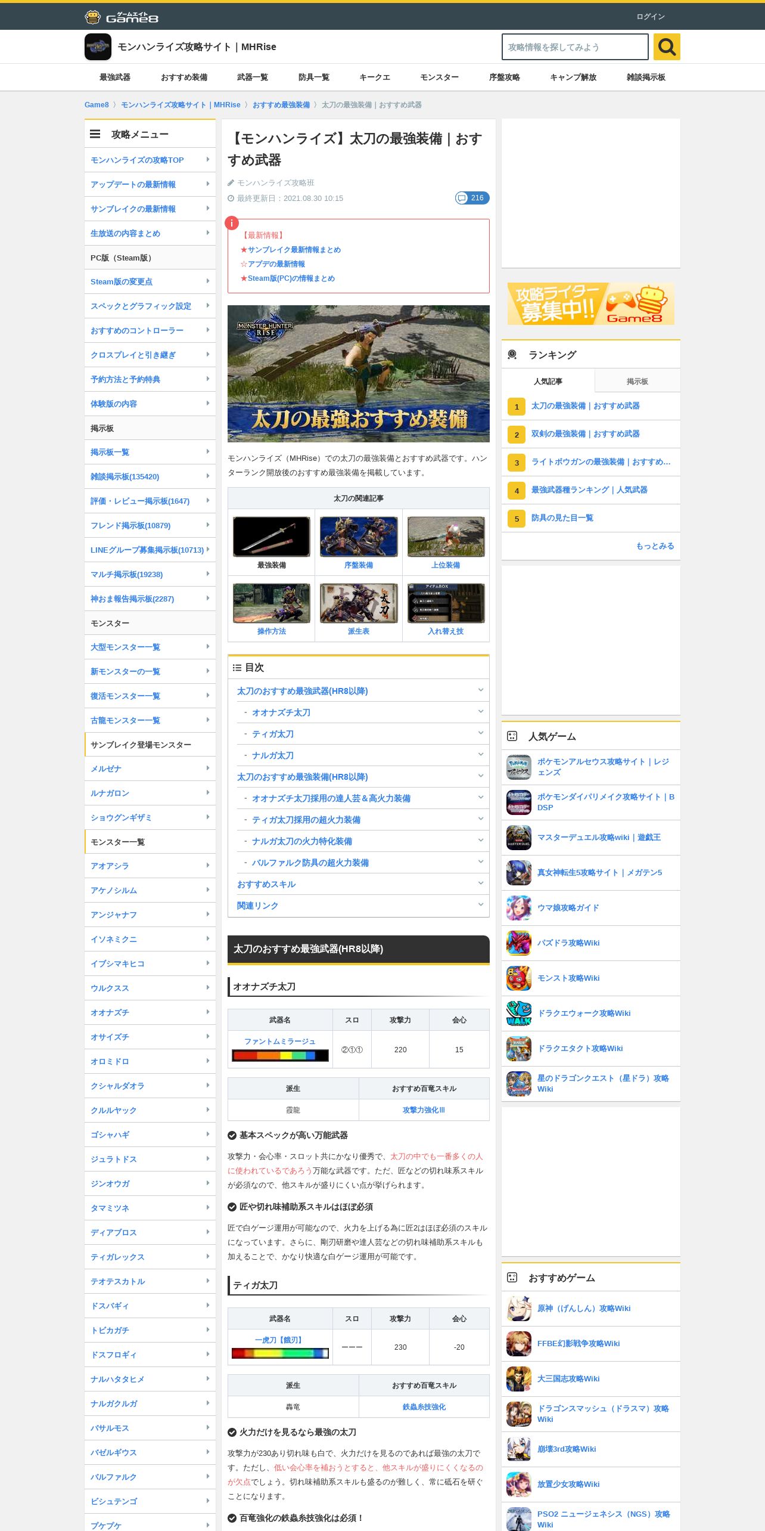Open おすすめ装備 in the navigation bar
The height and width of the screenshot is (1531, 765).
pos(184,78)
